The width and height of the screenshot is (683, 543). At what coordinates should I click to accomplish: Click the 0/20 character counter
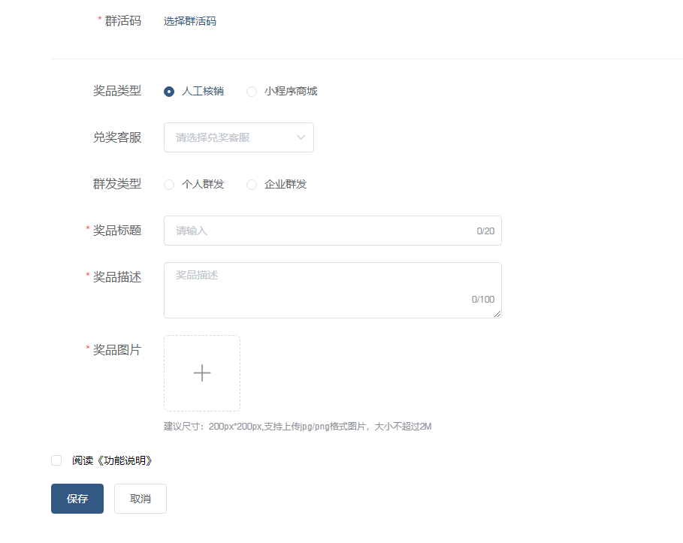(485, 231)
